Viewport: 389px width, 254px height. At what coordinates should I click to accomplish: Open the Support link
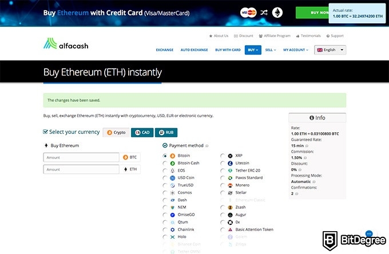335,36
